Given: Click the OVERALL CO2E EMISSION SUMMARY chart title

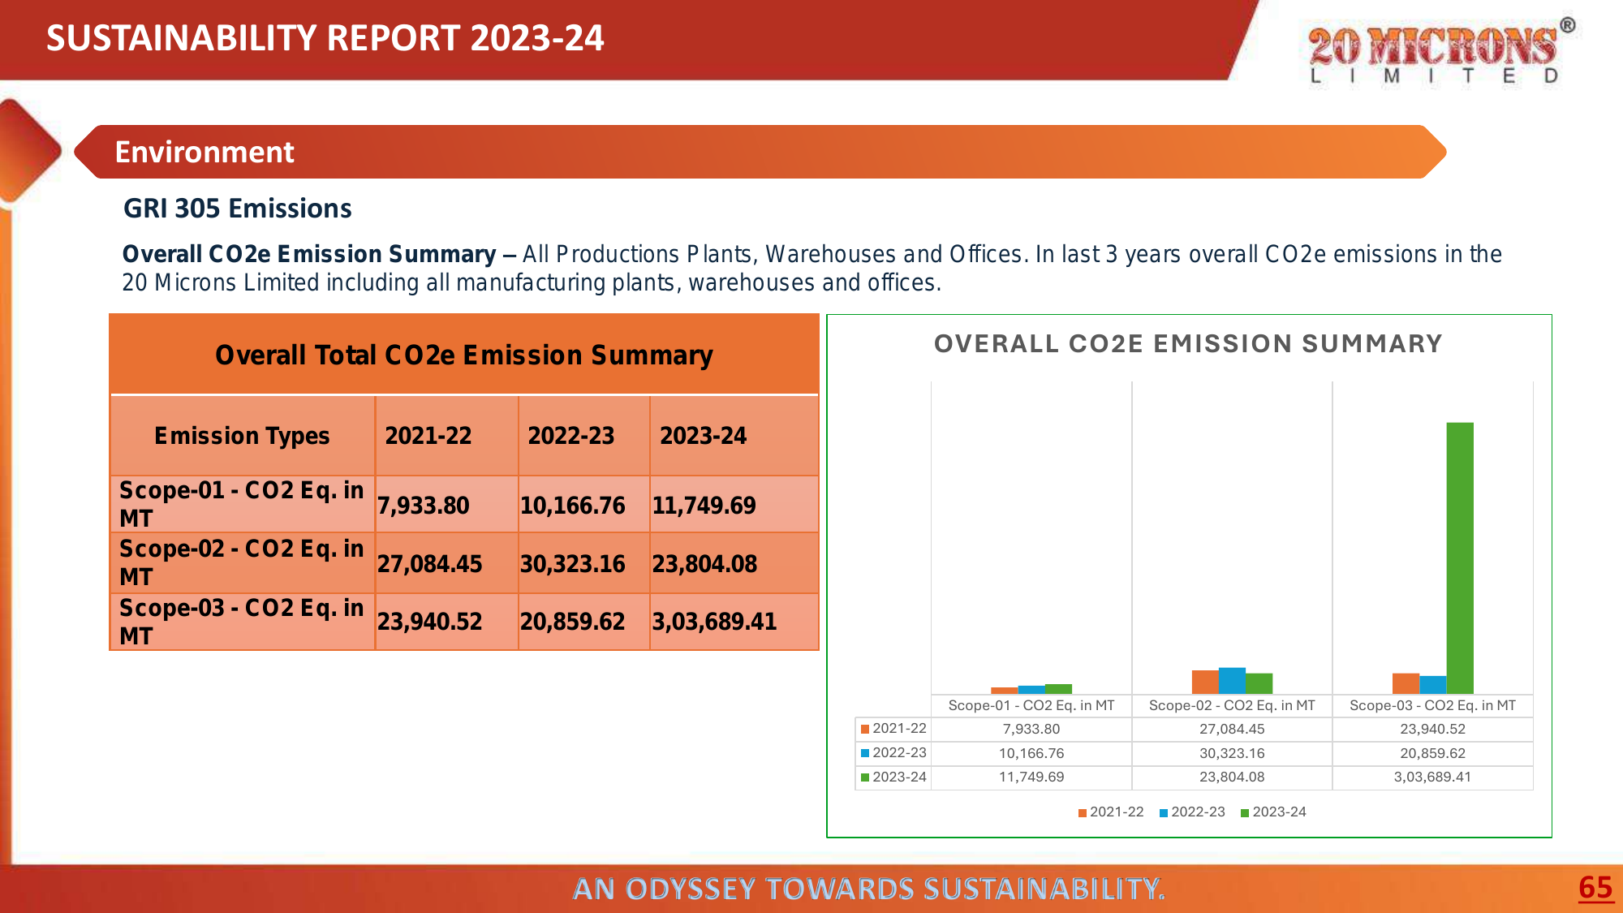Looking at the screenshot, I should pyautogui.click(x=1188, y=344).
